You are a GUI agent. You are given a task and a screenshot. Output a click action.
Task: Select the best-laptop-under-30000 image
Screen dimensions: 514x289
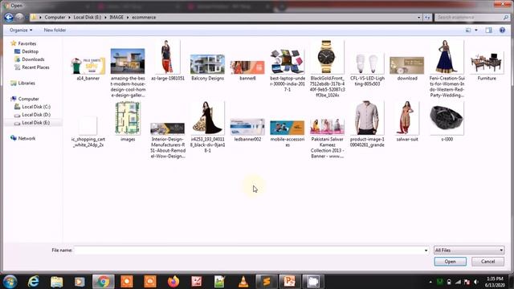pos(288,71)
